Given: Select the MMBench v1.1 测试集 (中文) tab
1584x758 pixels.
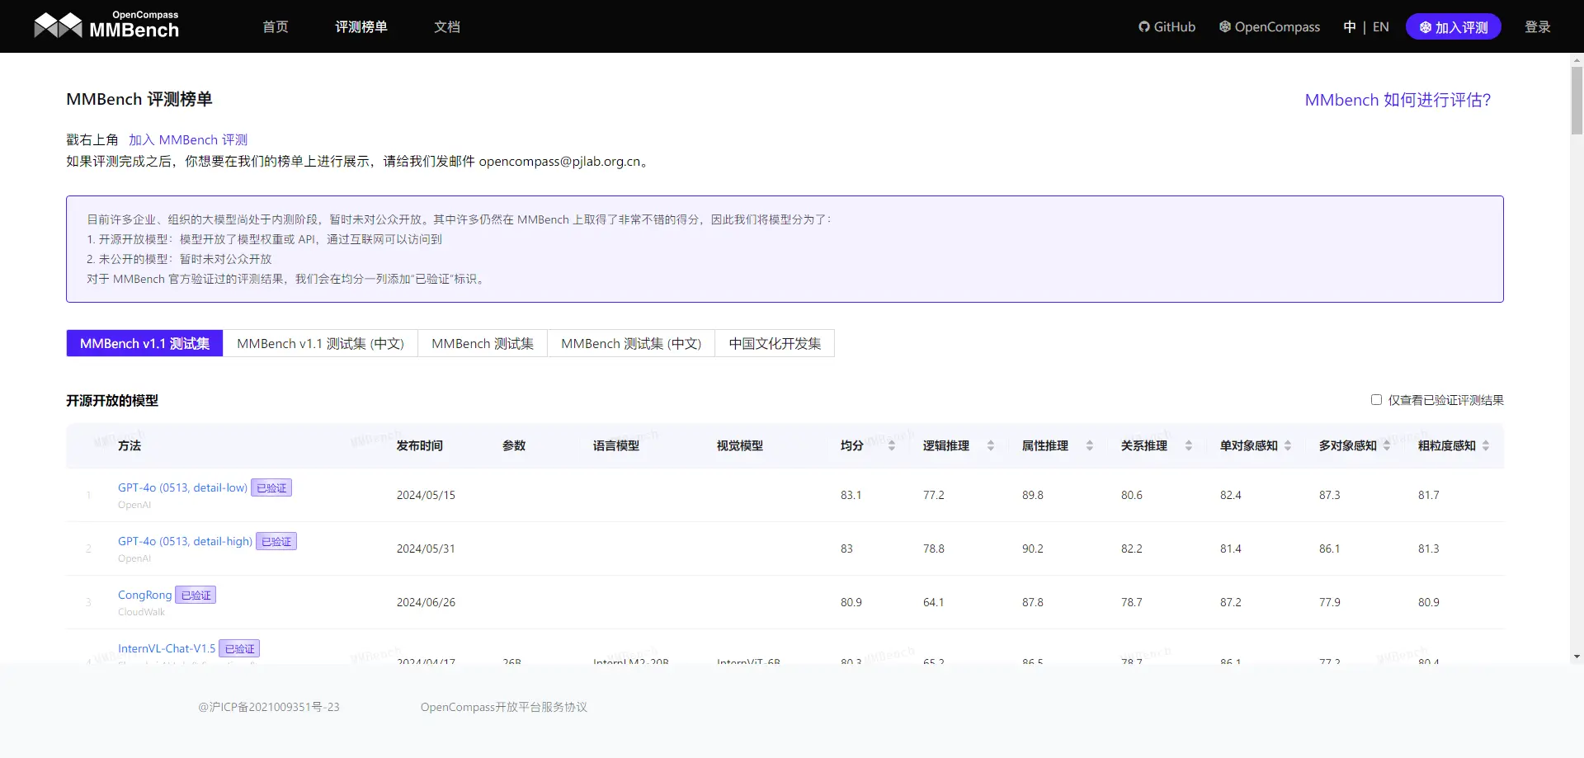Looking at the screenshot, I should [320, 343].
